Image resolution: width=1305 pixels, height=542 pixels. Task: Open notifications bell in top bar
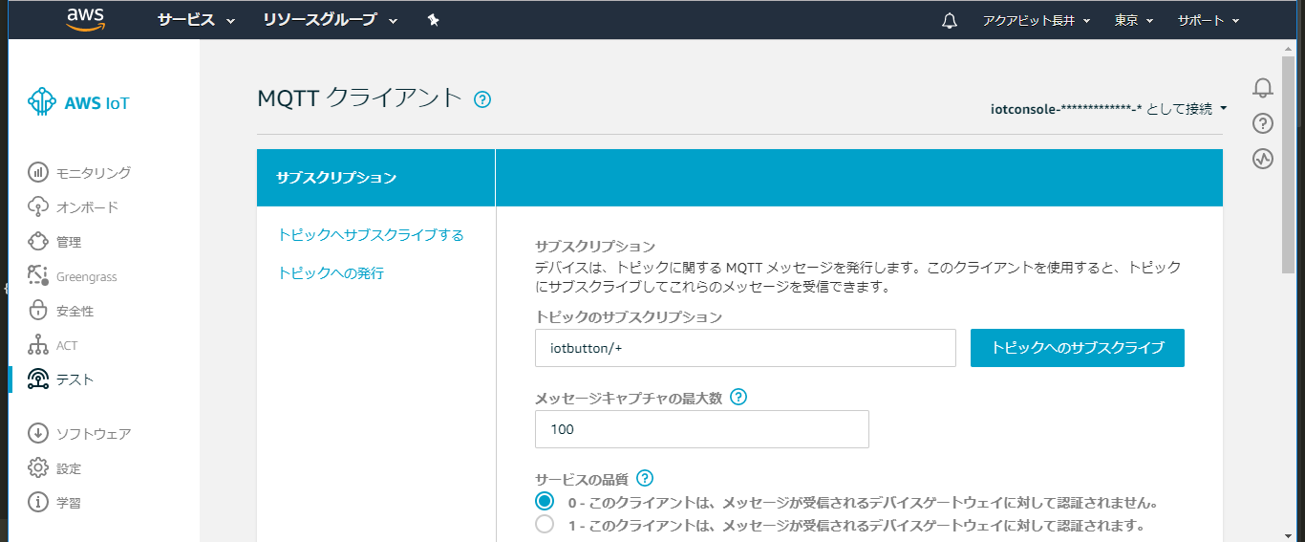point(949,21)
